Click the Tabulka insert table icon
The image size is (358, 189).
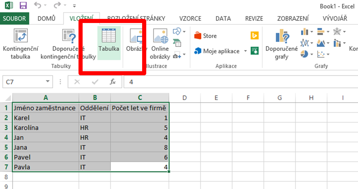(x=109, y=43)
